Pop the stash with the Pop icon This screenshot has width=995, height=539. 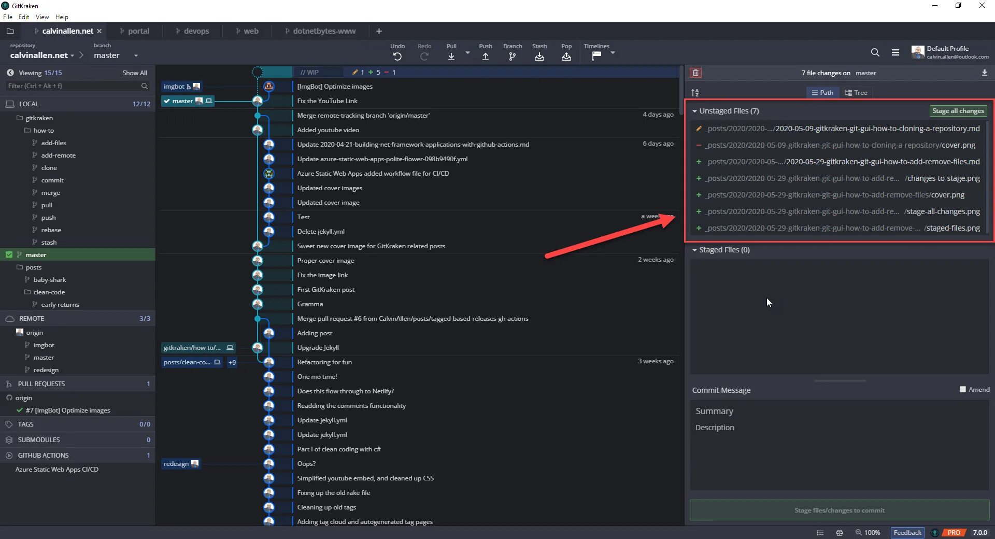click(x=566, y=56)
